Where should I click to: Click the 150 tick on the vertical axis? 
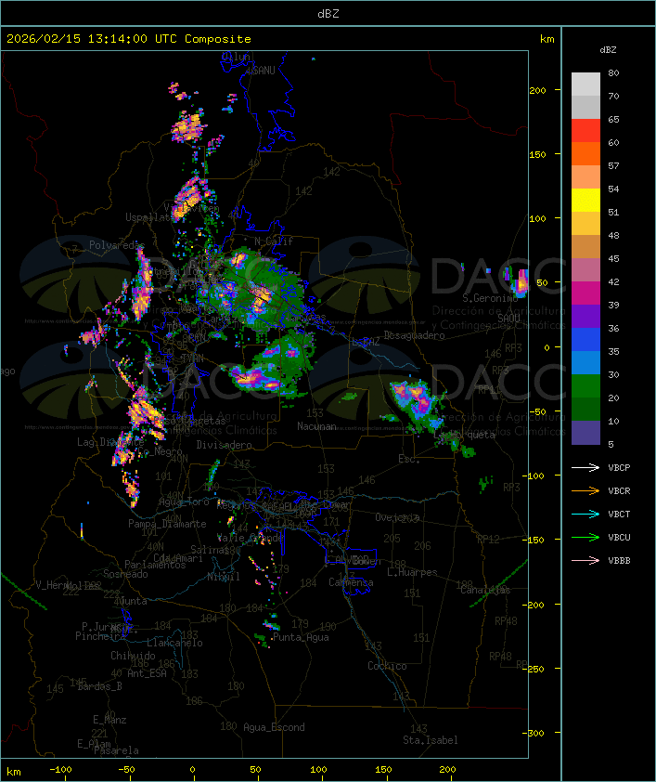click(x=537, y=154)
